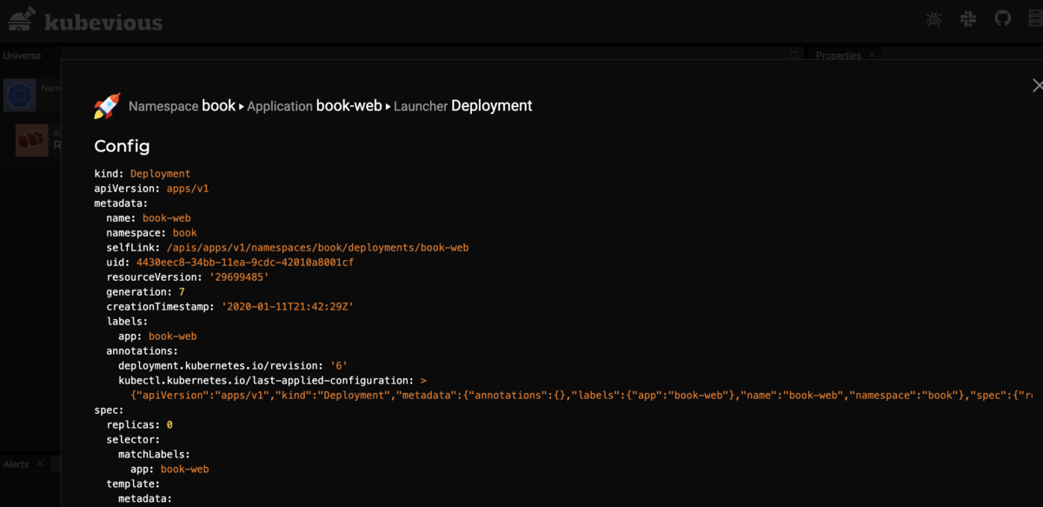Screen dimensions: 1043x507
Task: Click the selfLink path value
Action: [x=317, y=248]
